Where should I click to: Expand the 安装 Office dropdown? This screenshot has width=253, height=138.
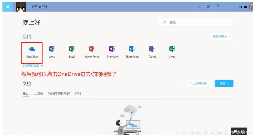tap(222, 36)
